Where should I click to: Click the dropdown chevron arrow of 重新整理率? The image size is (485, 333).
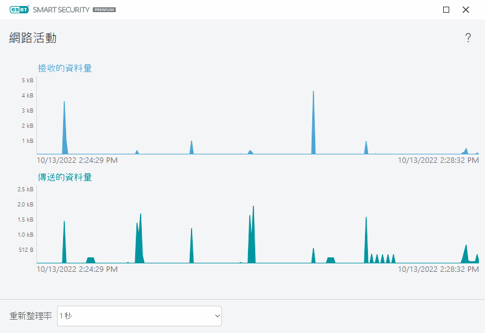click(x=218, y=315)
